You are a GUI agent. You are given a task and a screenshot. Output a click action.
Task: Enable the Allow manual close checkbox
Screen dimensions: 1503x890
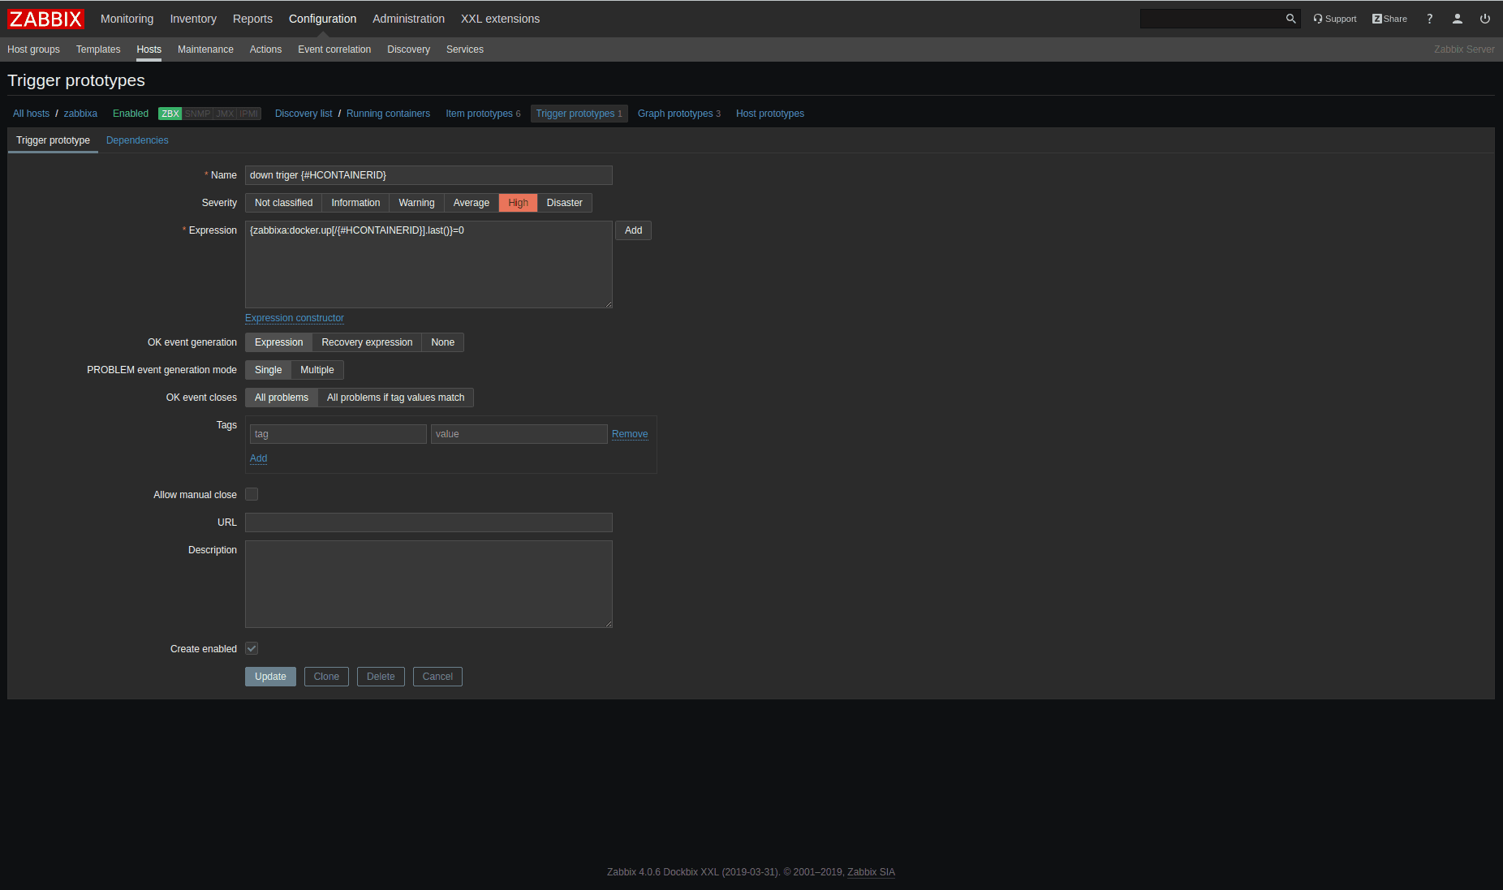(x=252, y=494)
